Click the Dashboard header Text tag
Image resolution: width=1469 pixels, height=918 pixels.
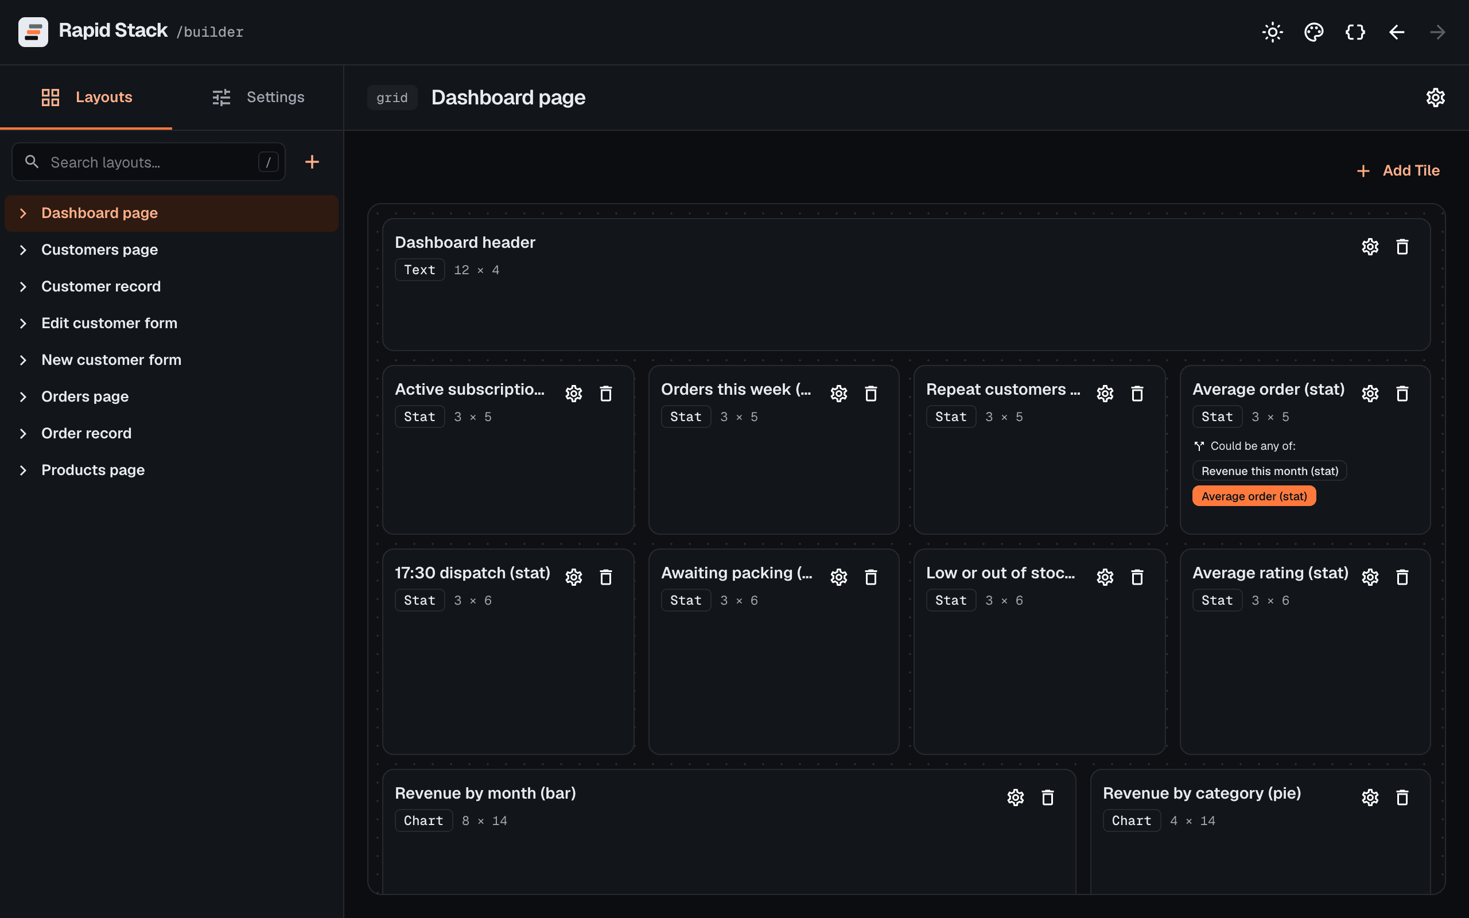(419, 270)
